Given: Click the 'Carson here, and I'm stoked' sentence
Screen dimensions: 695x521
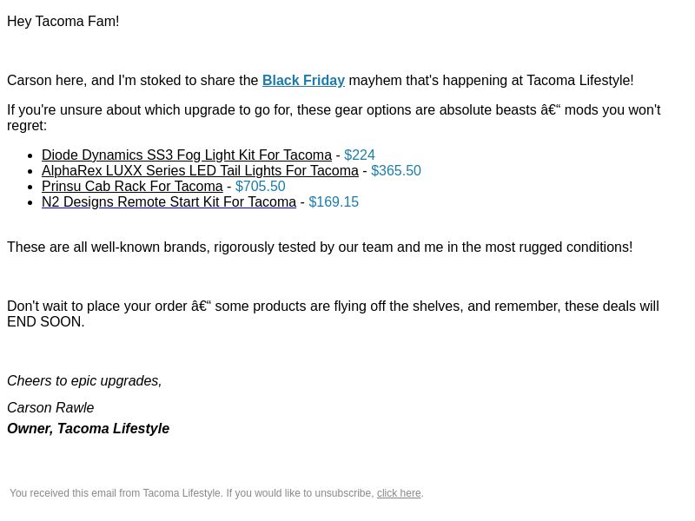Looking at the screenshot, I should [320, 81].
